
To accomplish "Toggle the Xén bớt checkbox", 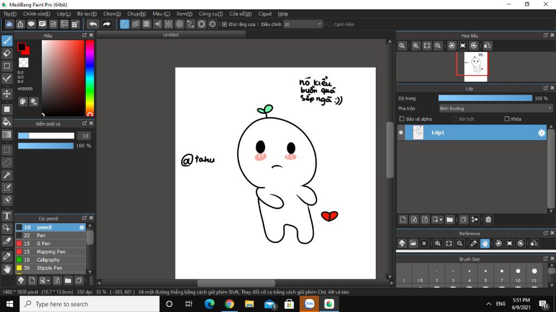I will [x=454, y=119].
